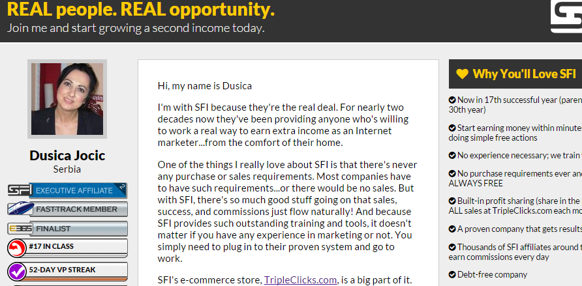This screenshot has width=582, height=286.
Task: Click the SFI Executive Affiliate badge icon
Action: click(x=18, y=190)
